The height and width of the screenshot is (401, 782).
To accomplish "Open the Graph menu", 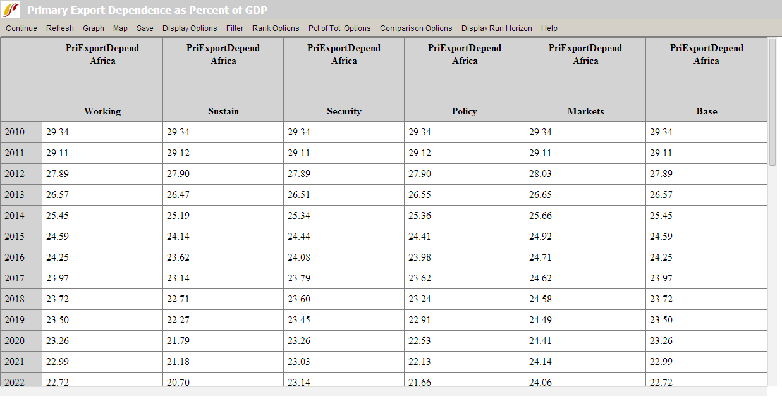I will 94,28.
